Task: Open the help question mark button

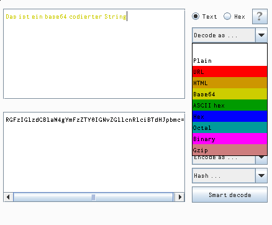Action: click(x=260, y=16)
